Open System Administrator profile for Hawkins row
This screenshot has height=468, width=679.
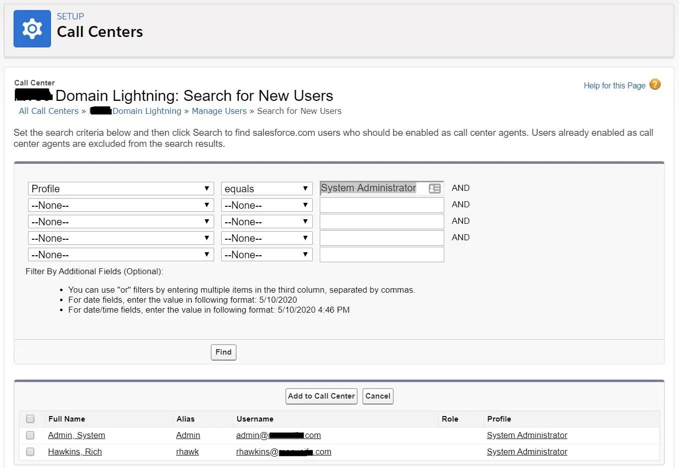click(x=527, y=452)
